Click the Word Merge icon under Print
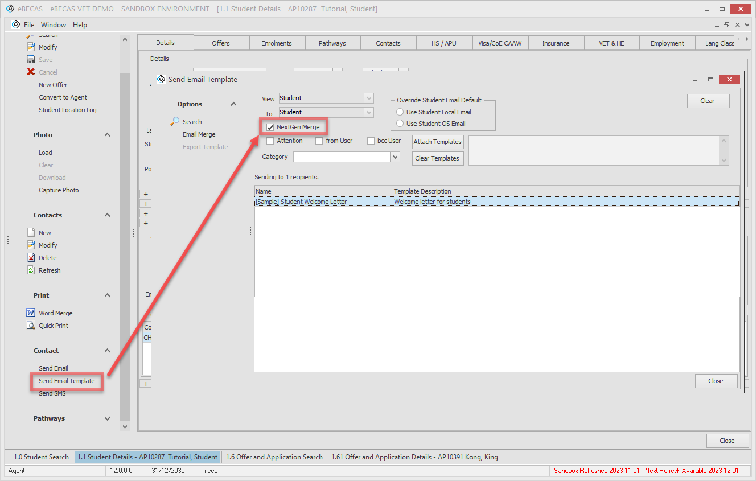Screen dimensions: 756x481 click(x=31, y=313)
